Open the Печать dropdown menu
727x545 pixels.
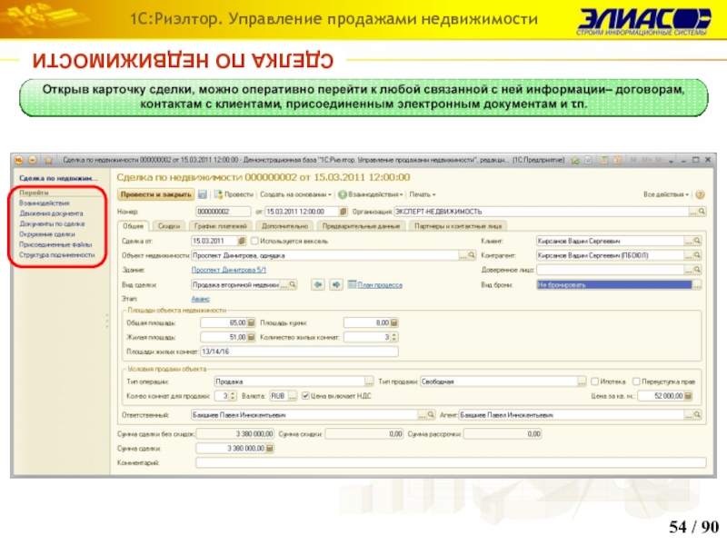click(422, 194)
